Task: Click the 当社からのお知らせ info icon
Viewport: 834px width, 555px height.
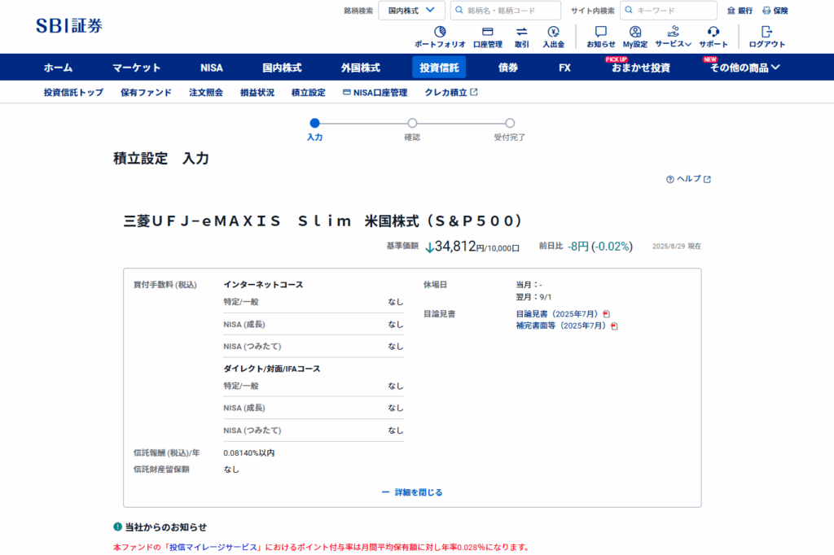Action: tap(117, 527)
